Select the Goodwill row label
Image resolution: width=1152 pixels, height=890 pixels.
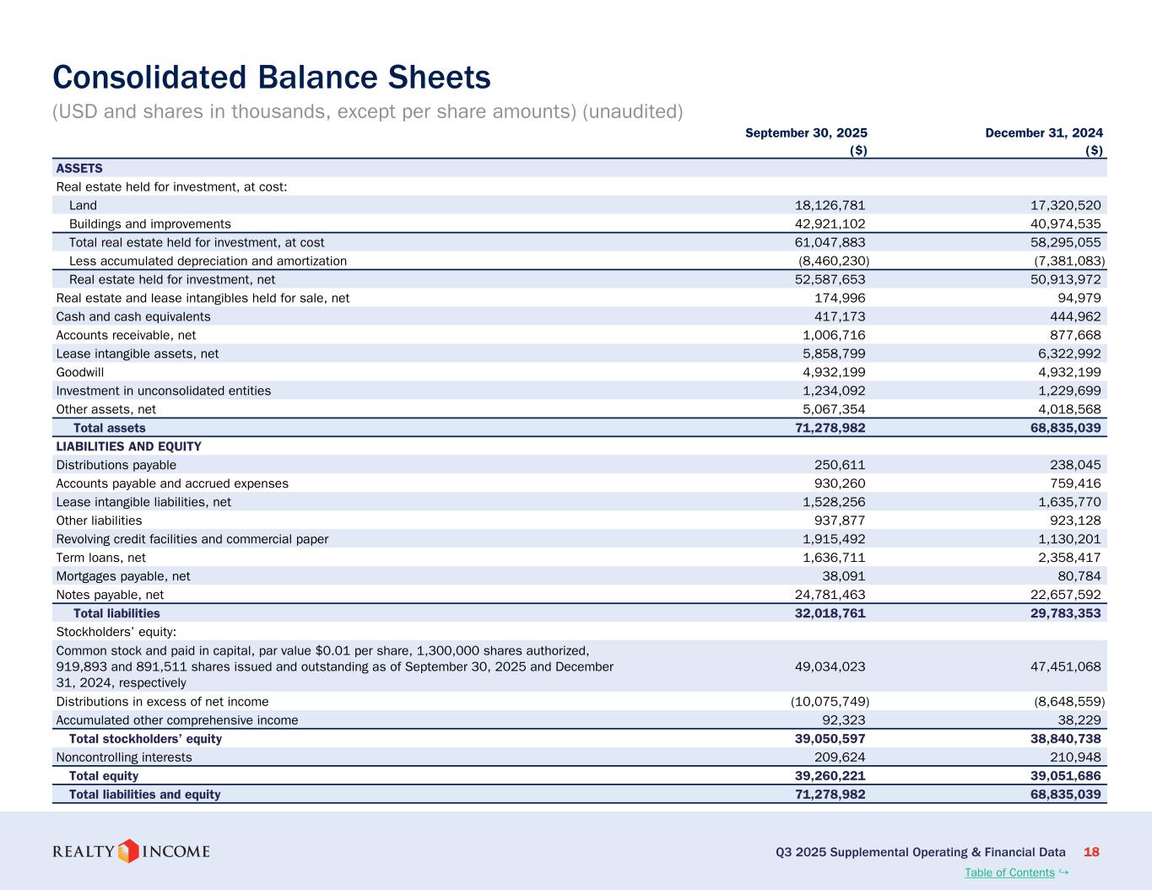[80, 372]
